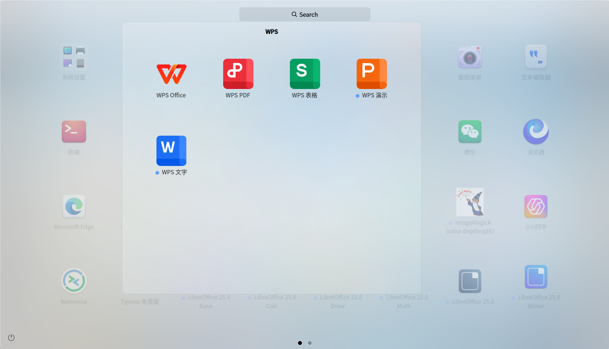Open the 截图录屏 screenshot recorder
This screenshot has width=609, height=349.
point(470,57)
